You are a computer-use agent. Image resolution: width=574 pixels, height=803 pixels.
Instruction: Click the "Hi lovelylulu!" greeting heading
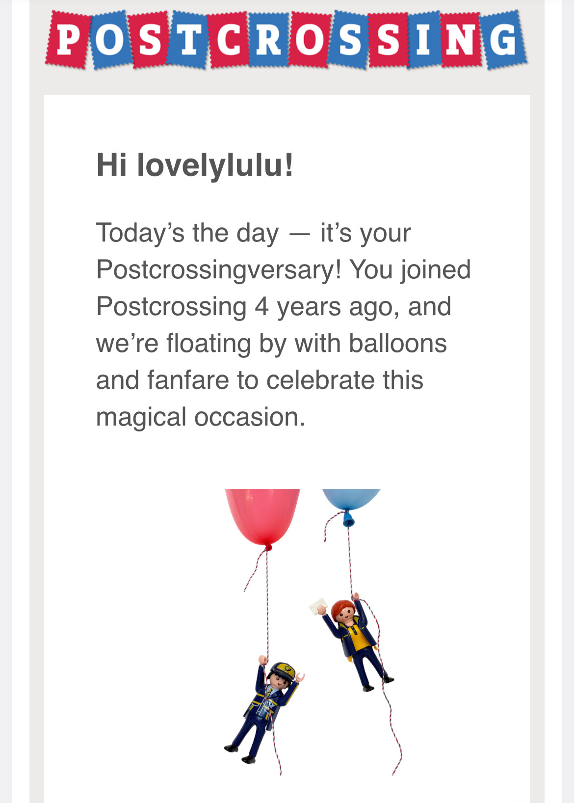(195, 165)
